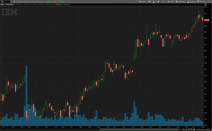Open the Style dropdown menu
This screenshot has width=212, height=131.
pos(170,1)
